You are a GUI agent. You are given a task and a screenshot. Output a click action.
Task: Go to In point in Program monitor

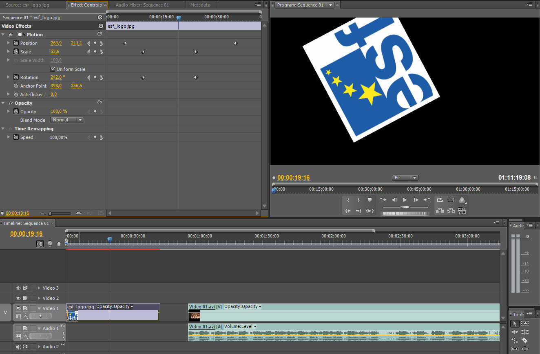pyautogui.click(x=348, y=211)
